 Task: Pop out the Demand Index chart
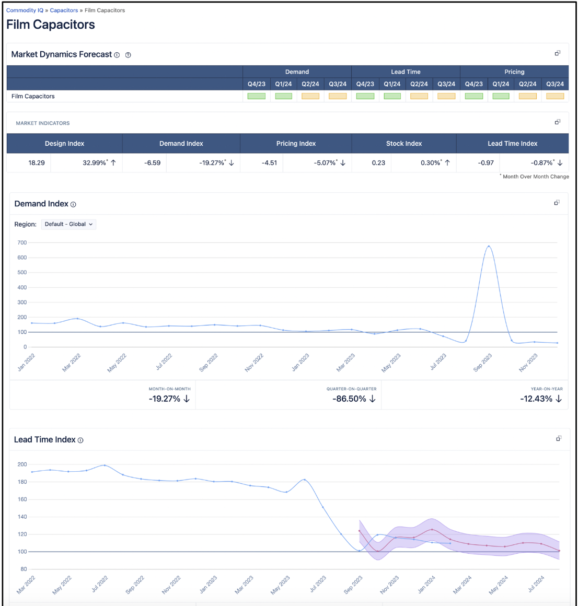click(557, 203)
